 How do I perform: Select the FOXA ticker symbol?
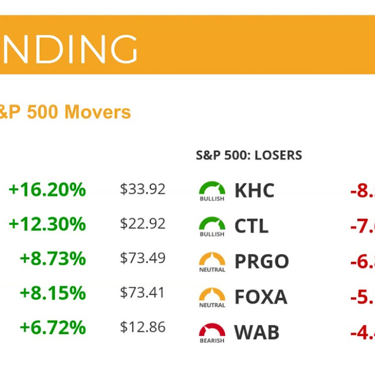pos(261,296)
